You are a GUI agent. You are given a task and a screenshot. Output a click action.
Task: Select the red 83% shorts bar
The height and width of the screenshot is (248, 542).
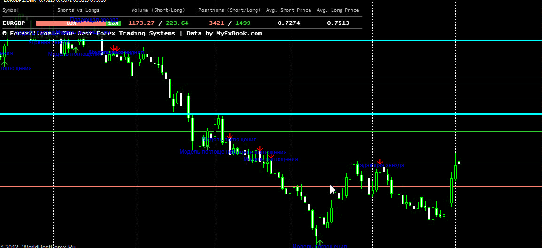coord(71,23)
